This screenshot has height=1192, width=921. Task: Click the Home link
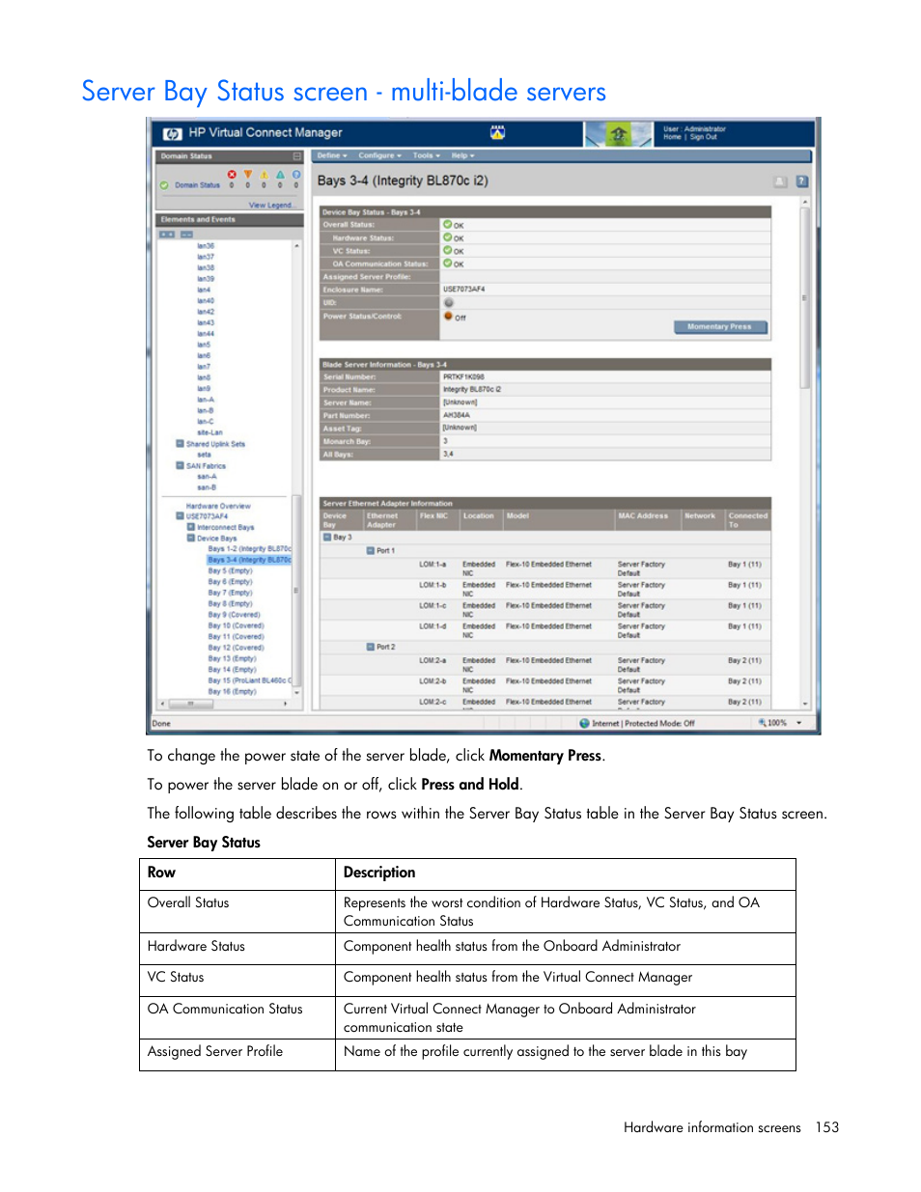(672, 137)
